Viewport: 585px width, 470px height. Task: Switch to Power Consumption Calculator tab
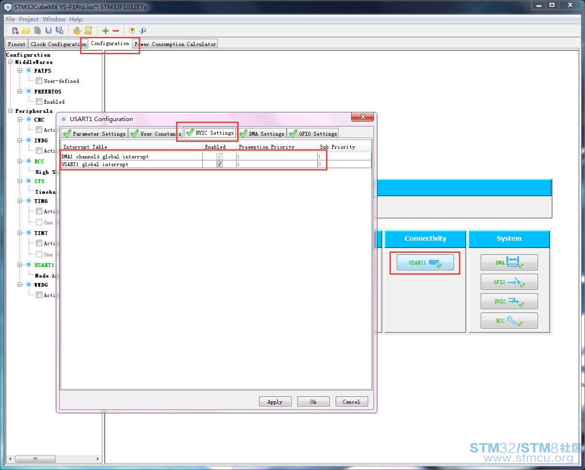[x=175, y=44]
